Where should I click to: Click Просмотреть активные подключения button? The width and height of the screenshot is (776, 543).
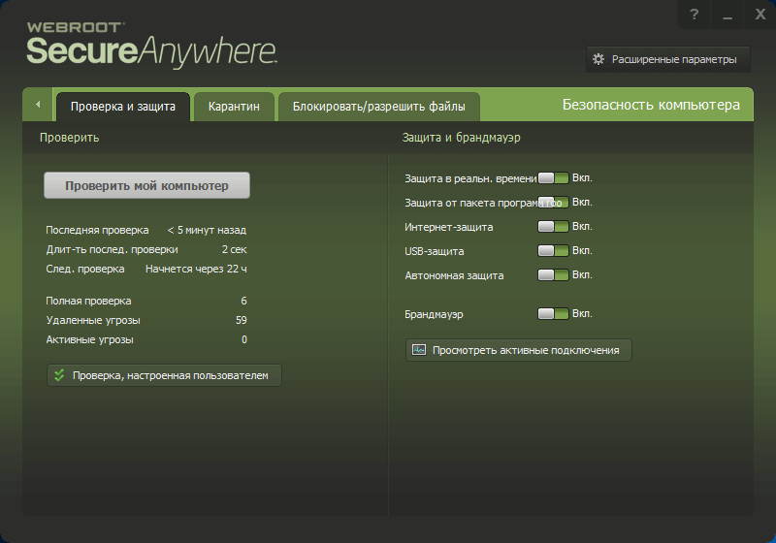coord(519,350)
